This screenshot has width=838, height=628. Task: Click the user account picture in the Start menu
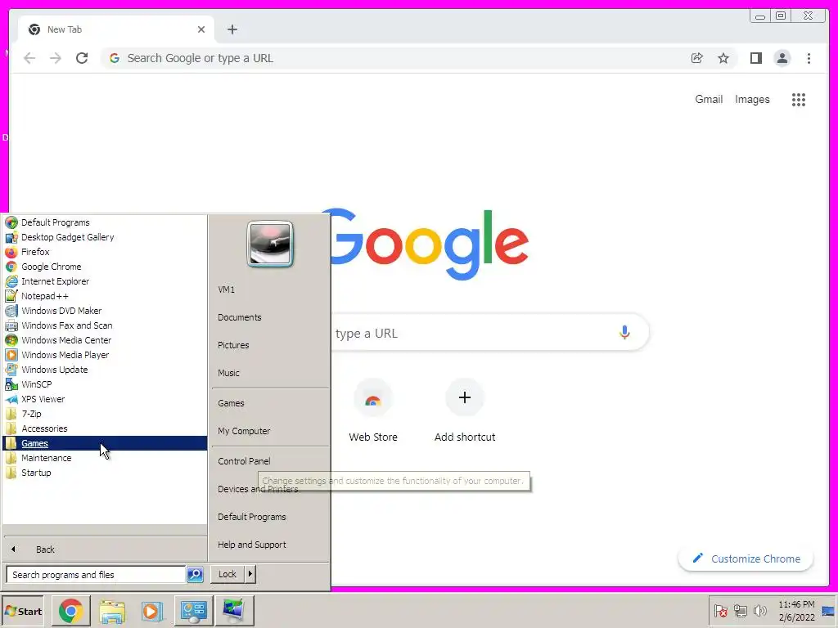(x=270, y=244)
